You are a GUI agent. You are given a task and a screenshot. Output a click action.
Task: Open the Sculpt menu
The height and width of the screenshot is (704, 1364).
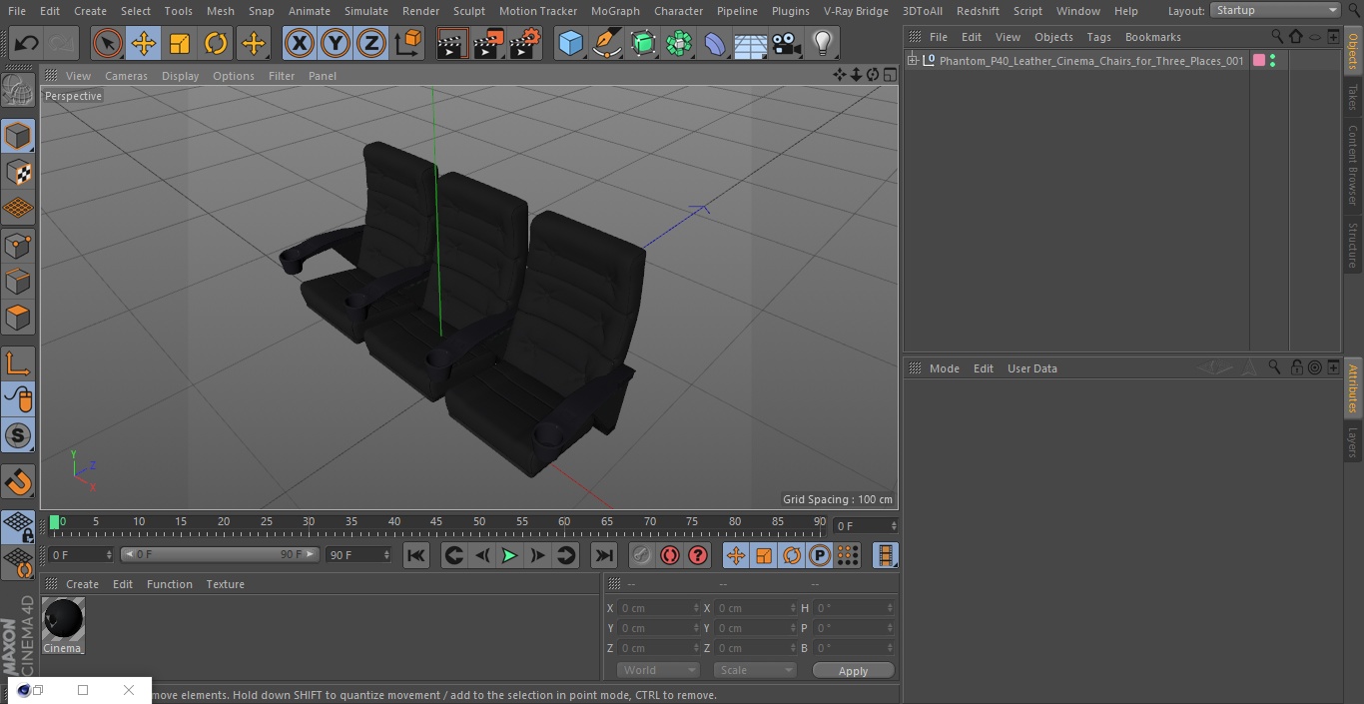click(x=468, y=11)
